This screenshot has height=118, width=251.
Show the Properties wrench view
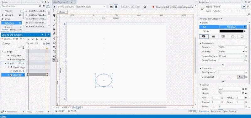[244, 7]
